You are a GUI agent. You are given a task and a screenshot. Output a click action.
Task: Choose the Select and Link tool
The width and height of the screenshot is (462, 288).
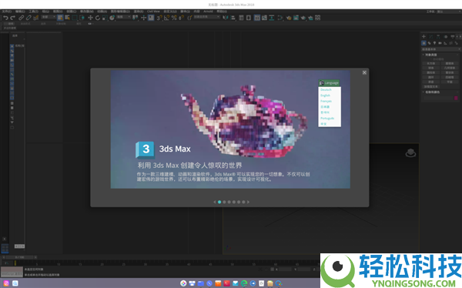point(22,18)
